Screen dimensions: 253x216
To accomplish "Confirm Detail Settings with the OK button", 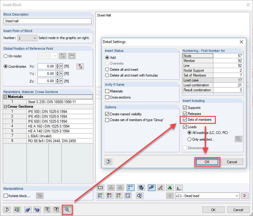I will (x=207, y=162).
